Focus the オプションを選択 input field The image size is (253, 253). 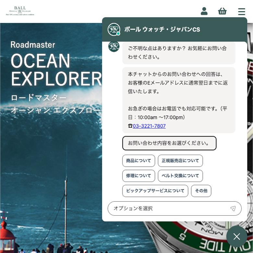click(x=169, y=209)
